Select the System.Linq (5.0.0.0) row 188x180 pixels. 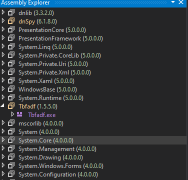click(x=93, y=47)
